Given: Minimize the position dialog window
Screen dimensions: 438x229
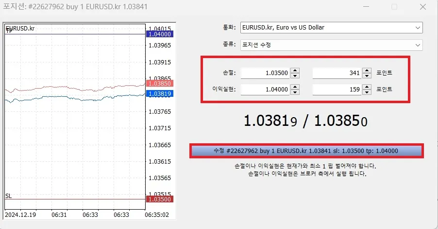Looking at the screenshot, I should (x=366, y=7).
